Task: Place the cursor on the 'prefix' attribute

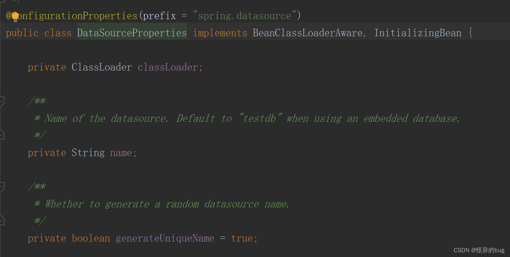Action: [159, 16]
